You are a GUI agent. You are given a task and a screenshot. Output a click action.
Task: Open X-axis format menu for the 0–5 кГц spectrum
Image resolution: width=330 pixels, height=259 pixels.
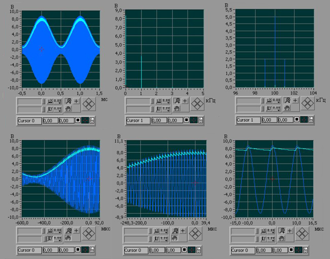tap(166, 101)
